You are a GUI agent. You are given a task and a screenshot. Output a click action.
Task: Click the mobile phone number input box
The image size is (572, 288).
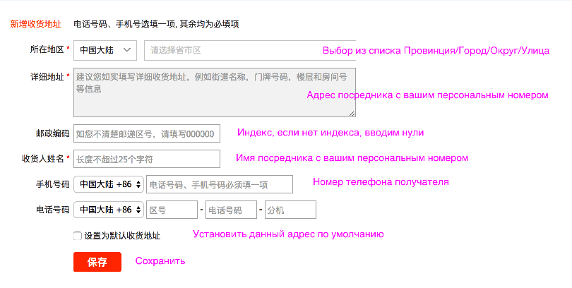(x=219, y=184)
